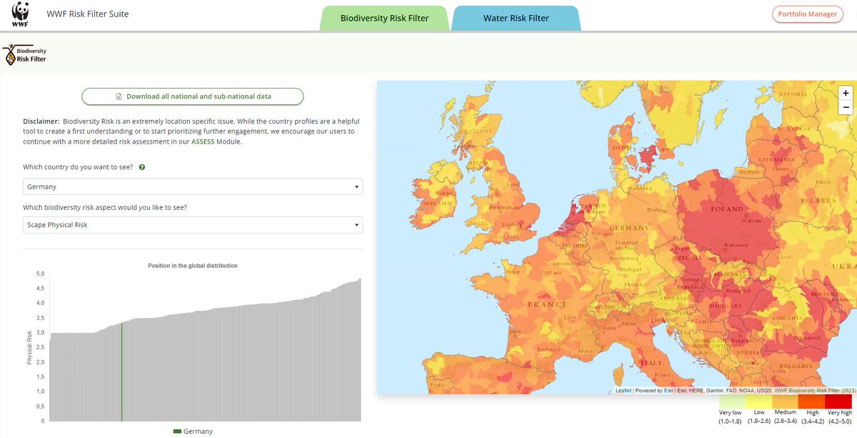Image resolution: width=857 pixels, height=438 pixels.
Task: Click the WWF panda logo
Action: click(x=20, y=15)
